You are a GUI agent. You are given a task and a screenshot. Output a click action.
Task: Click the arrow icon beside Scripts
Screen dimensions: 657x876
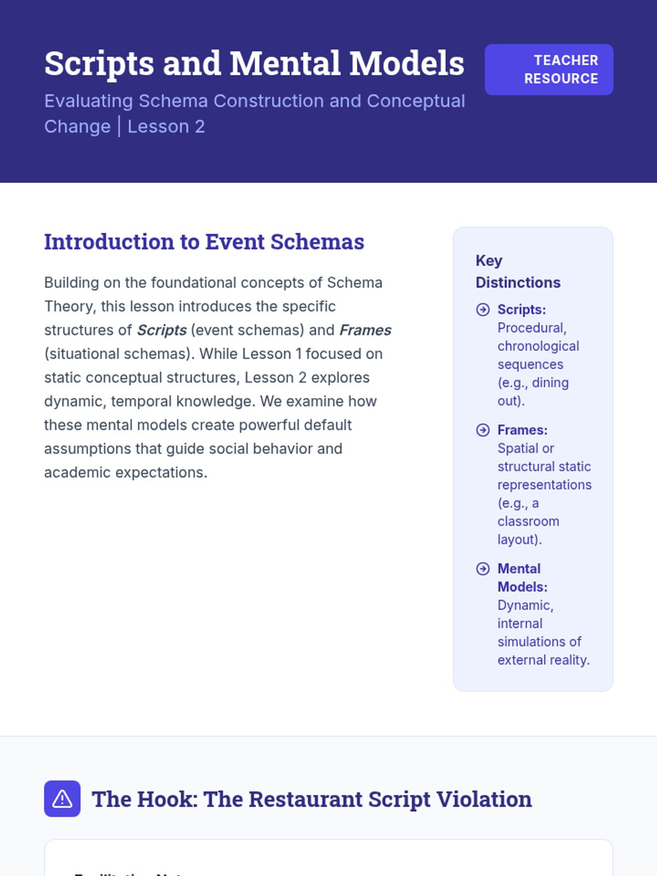pyautogui.click(x=483, y=310)
